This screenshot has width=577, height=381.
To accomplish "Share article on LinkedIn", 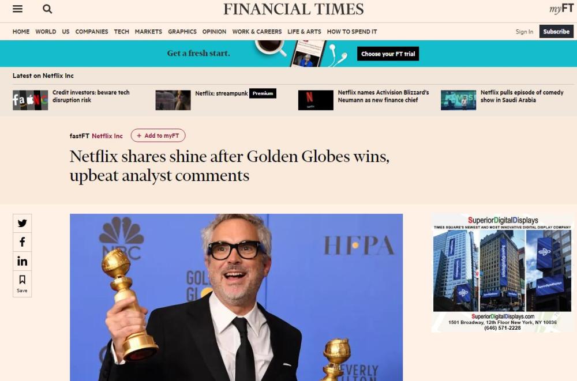I will (22, 261).
